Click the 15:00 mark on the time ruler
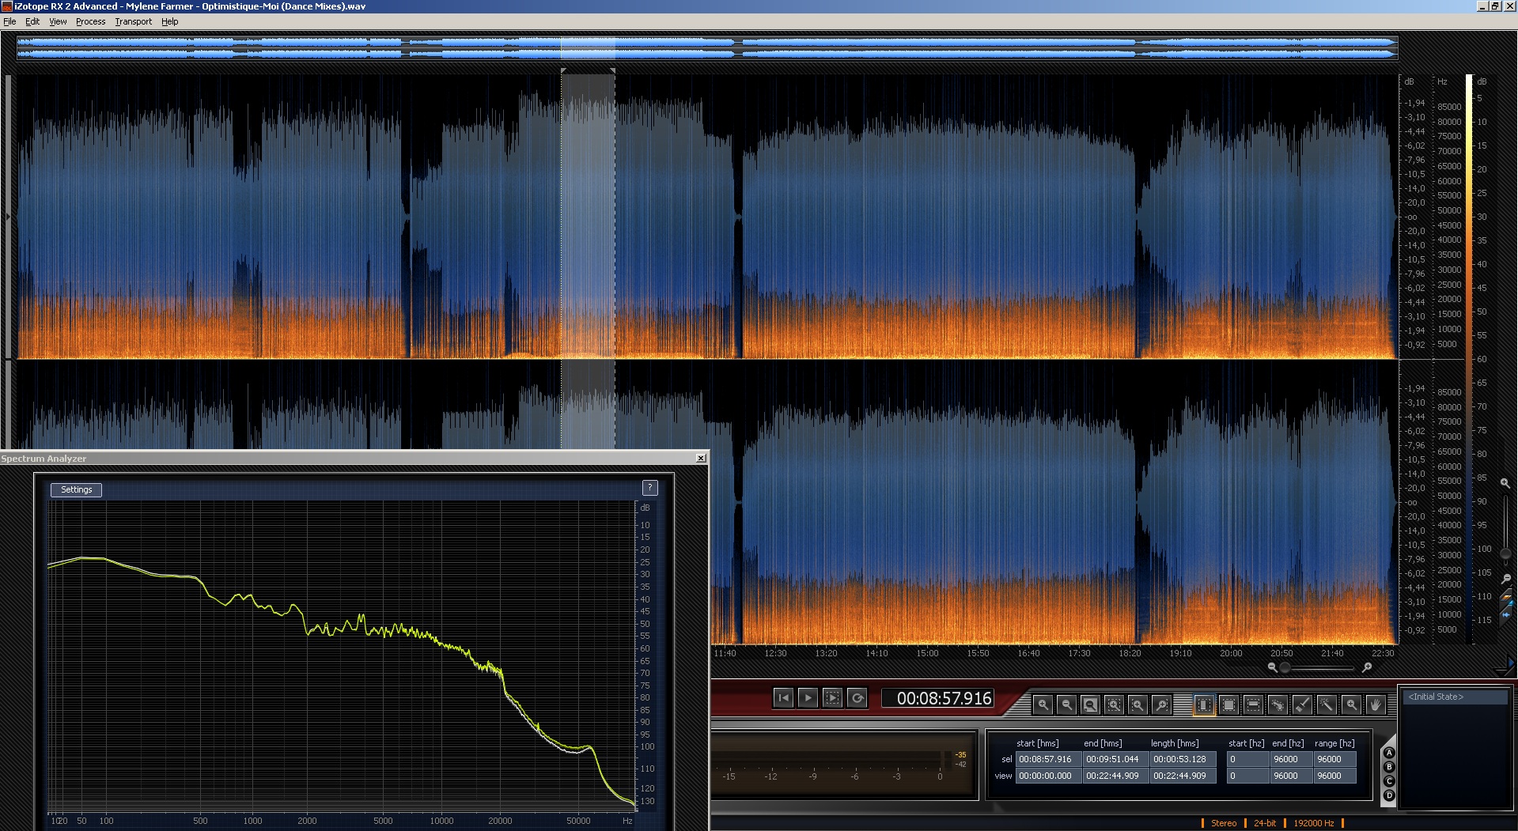1518x831 pixels. tap(927, 653)
